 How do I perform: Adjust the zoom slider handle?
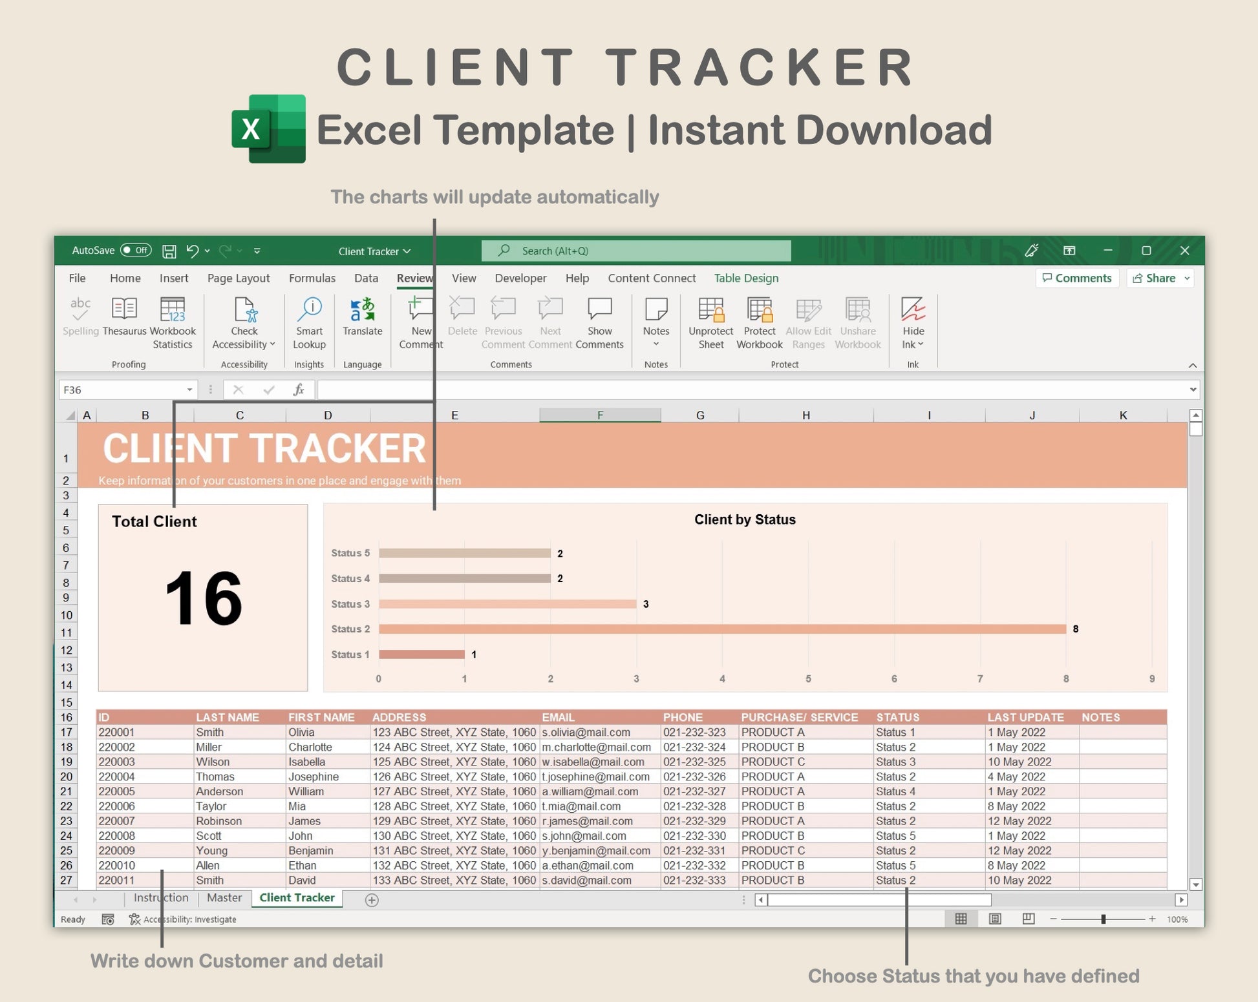[x=1103, y=919]
